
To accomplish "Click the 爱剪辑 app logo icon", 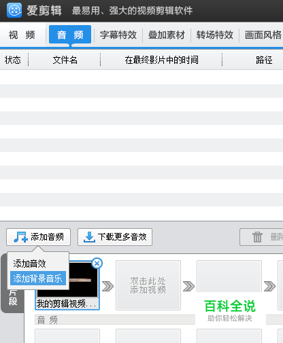I will coord(14,10).
